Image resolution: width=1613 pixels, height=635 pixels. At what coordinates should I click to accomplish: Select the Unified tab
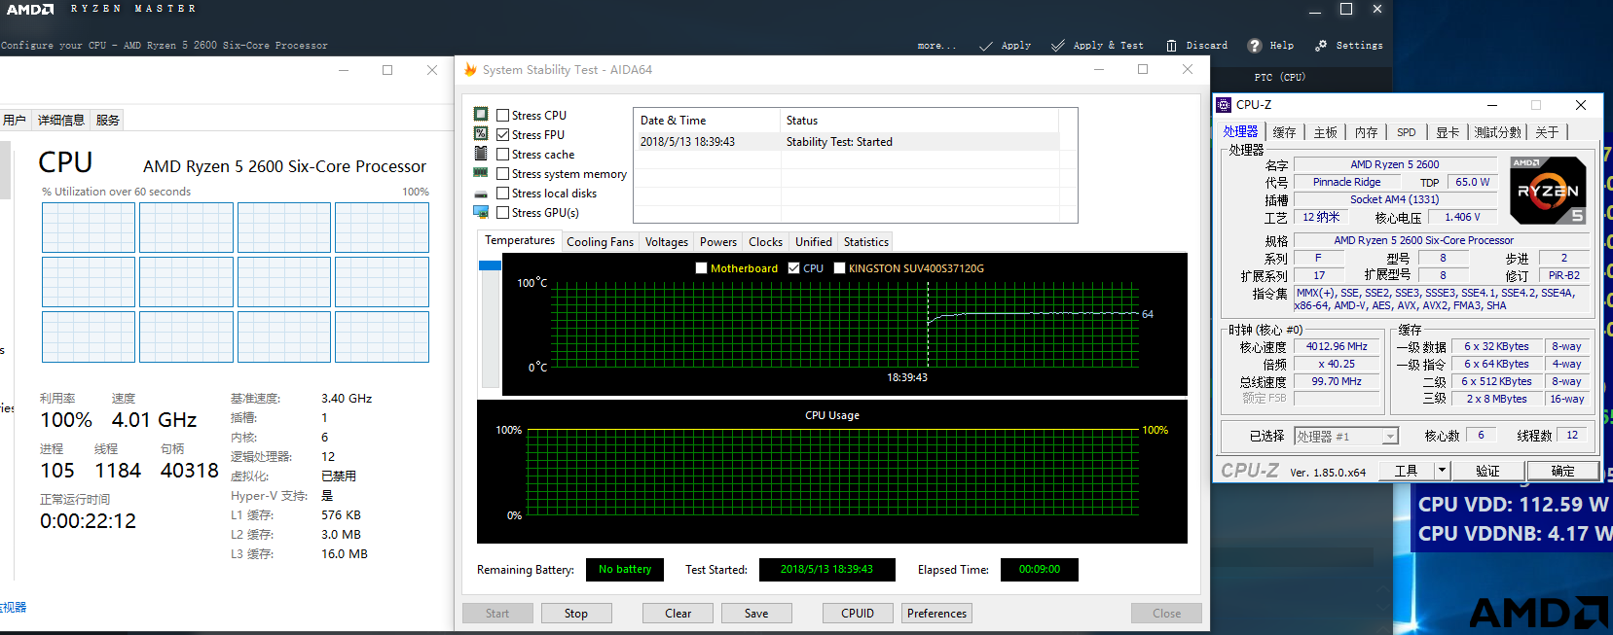click(813, 242)
